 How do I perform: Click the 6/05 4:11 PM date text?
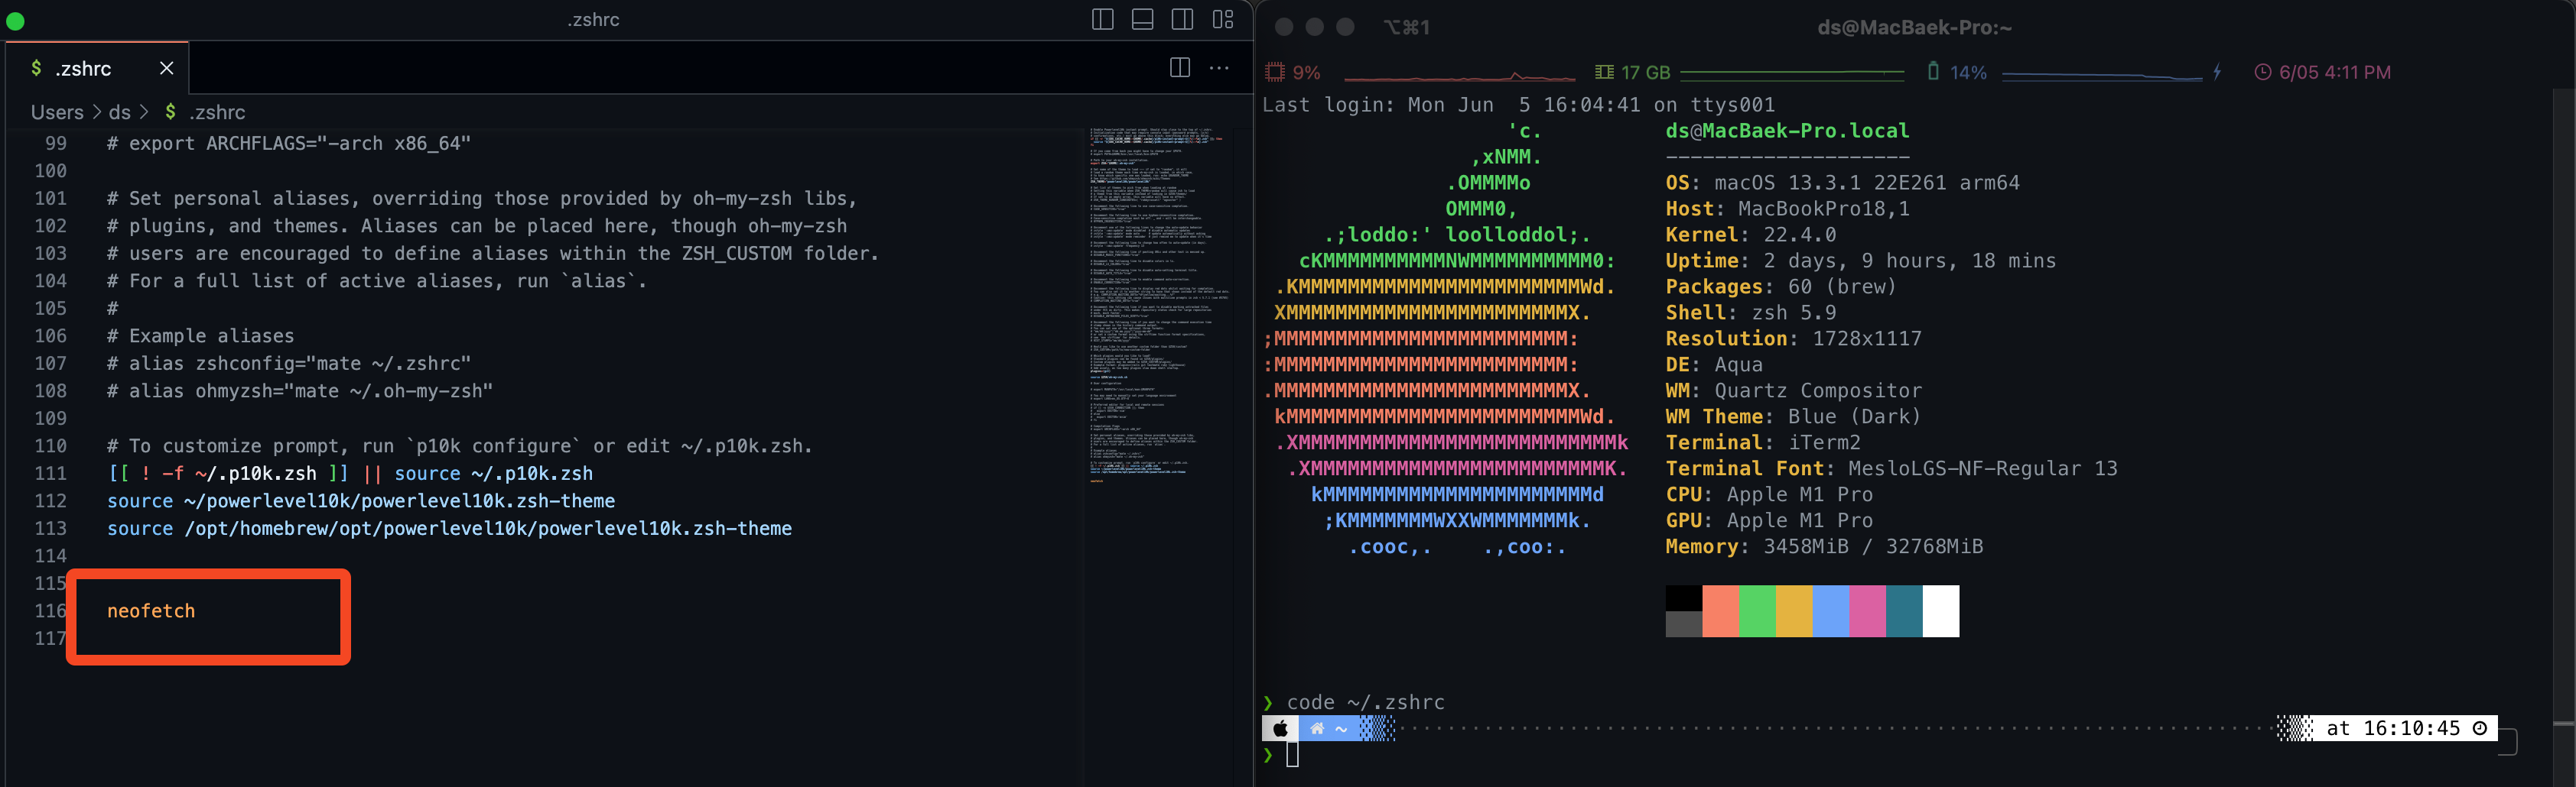[x=2335, y=73]
